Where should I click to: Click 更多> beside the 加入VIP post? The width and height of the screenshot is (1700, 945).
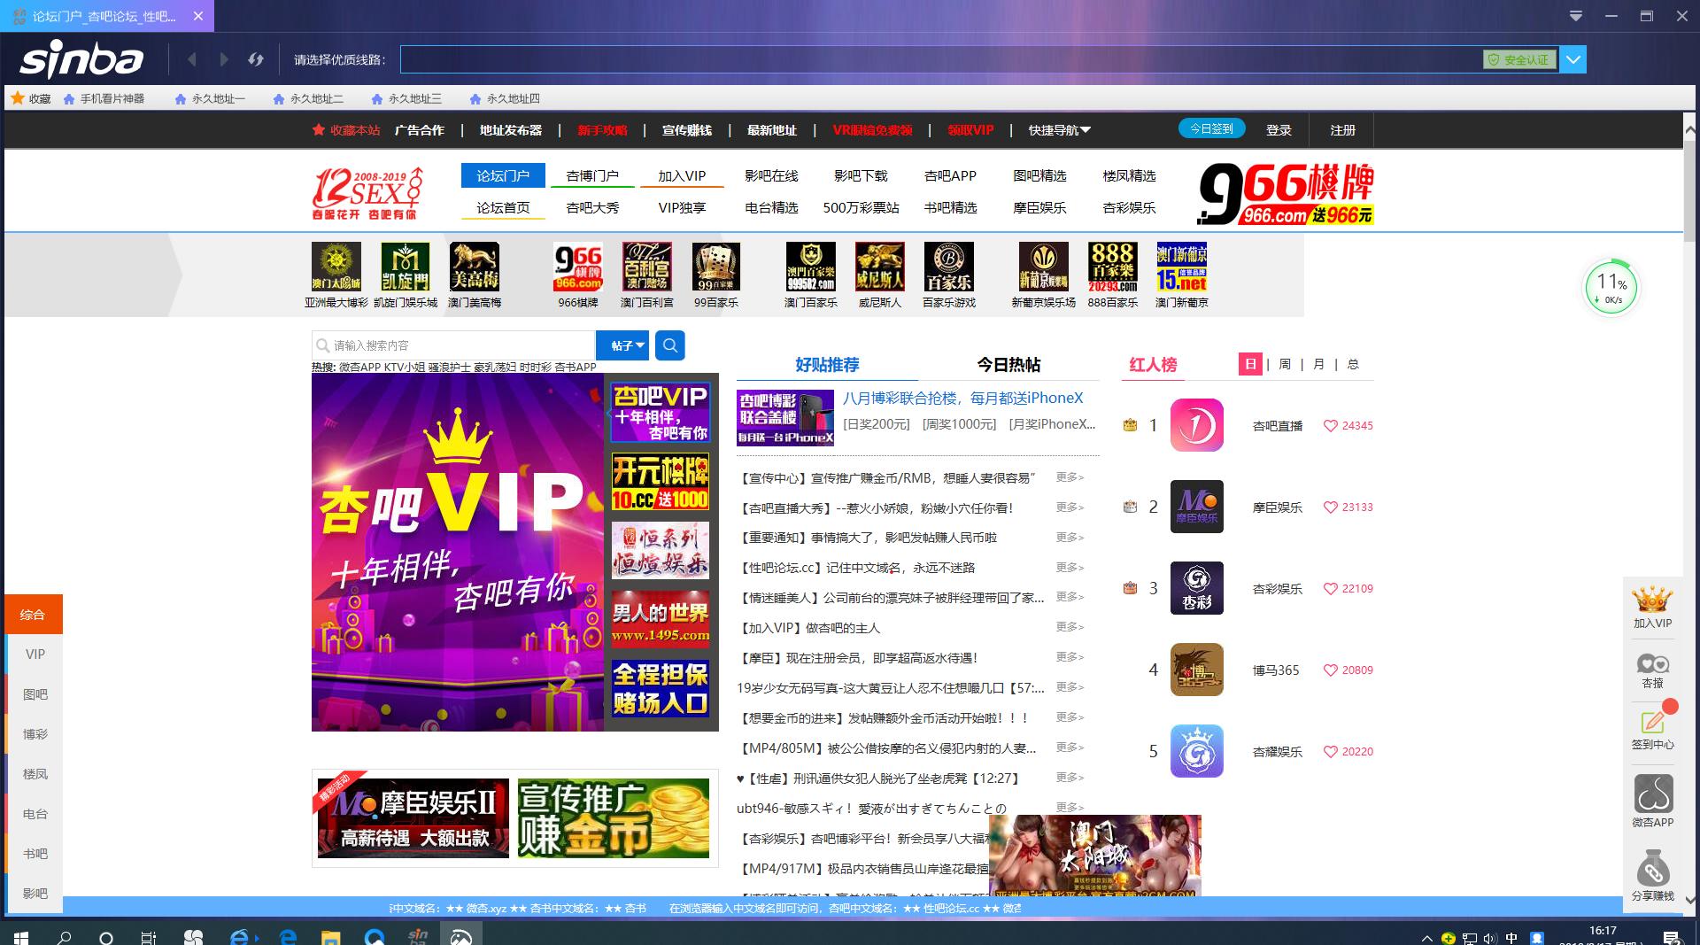1070,627
